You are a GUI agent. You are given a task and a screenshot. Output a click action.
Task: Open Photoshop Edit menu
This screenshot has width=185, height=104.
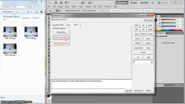(x=54, y=7)
